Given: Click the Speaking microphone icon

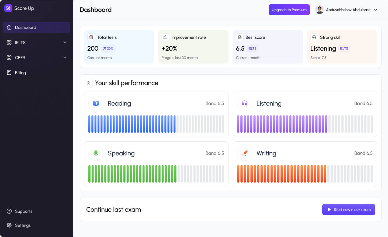Looking at the screenshot, I should coord(96,153).
